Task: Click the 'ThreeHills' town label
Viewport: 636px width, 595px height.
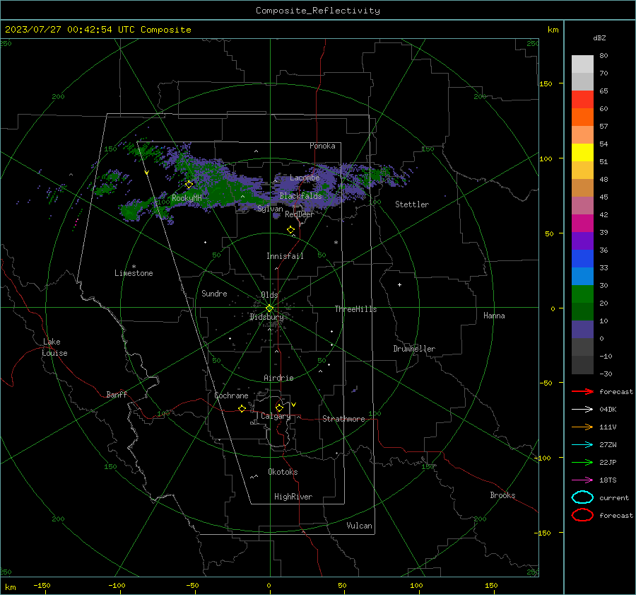Action: (x=355, y=309)
